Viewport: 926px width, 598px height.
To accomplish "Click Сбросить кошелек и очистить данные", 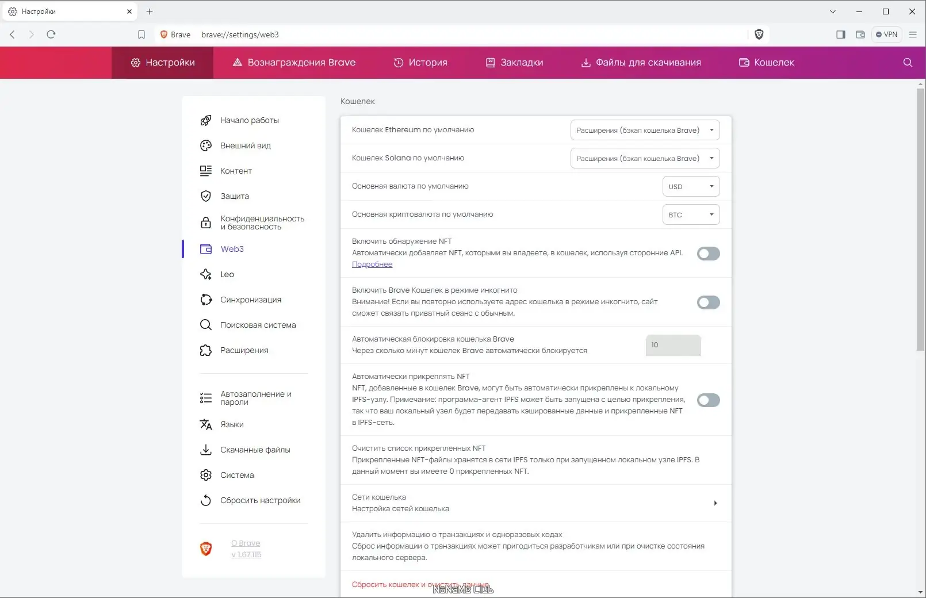I will (420, 584).
